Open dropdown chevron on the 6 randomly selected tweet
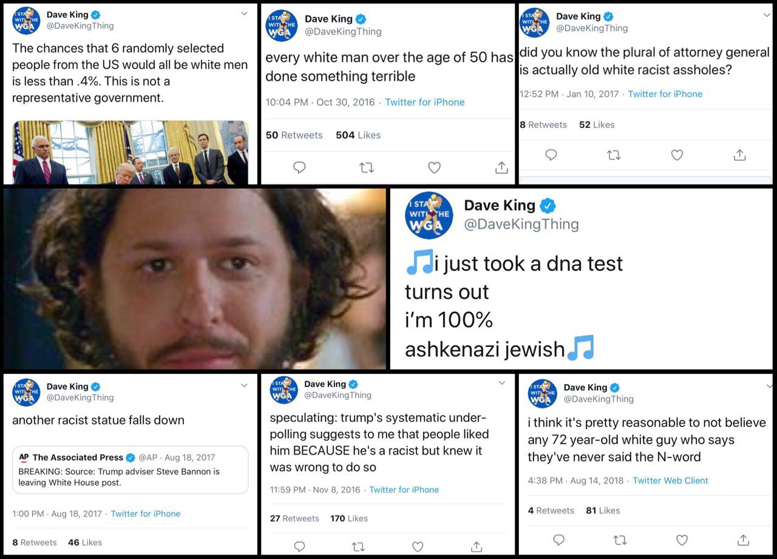The width and height of the screenshot is (777, 559). 244,13
